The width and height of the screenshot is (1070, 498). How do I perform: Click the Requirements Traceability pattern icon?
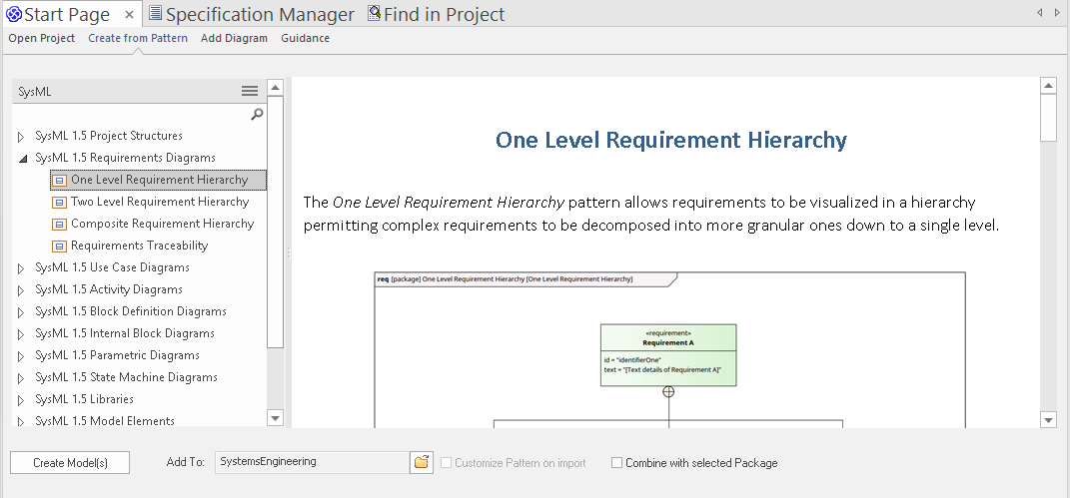(59, 247)
